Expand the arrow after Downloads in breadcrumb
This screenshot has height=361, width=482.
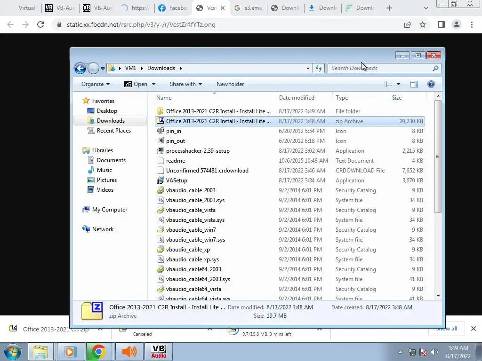(180, 68)
